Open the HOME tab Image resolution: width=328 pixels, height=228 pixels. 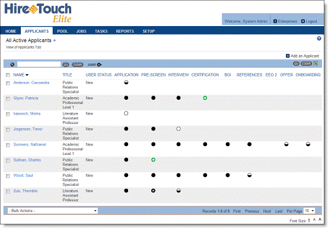[11, 31]
